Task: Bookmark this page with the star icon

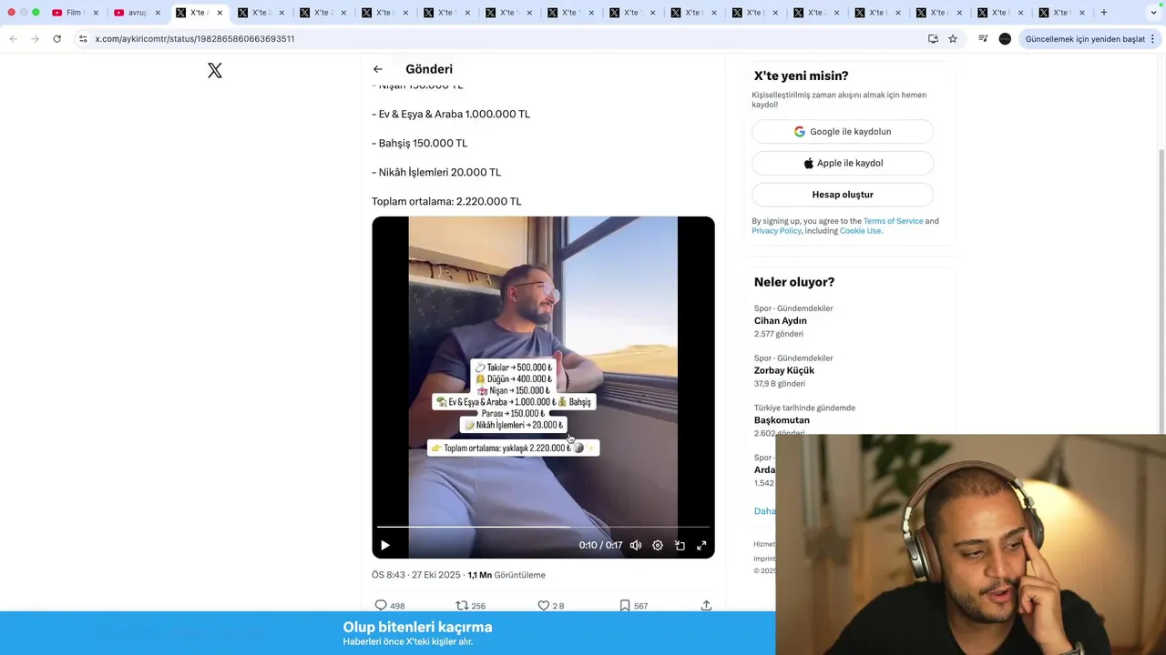Action: coord(953,39)
